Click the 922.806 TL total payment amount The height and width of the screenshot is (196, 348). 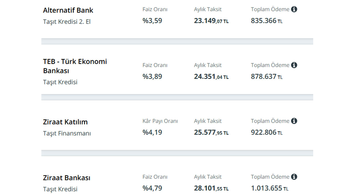coord(267,133)
